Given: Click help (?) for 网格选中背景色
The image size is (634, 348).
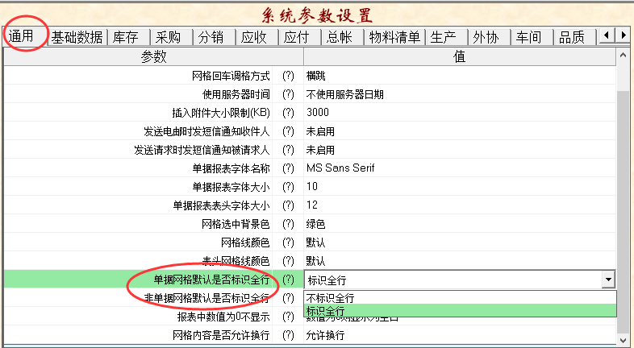Looking at the screenshot, I should pyautogui.click(x=288, y=224).
